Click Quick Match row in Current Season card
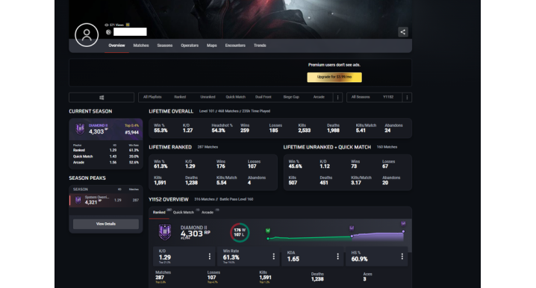The width and height of the screenshot is (536, 288). click(x=105, y=157)
